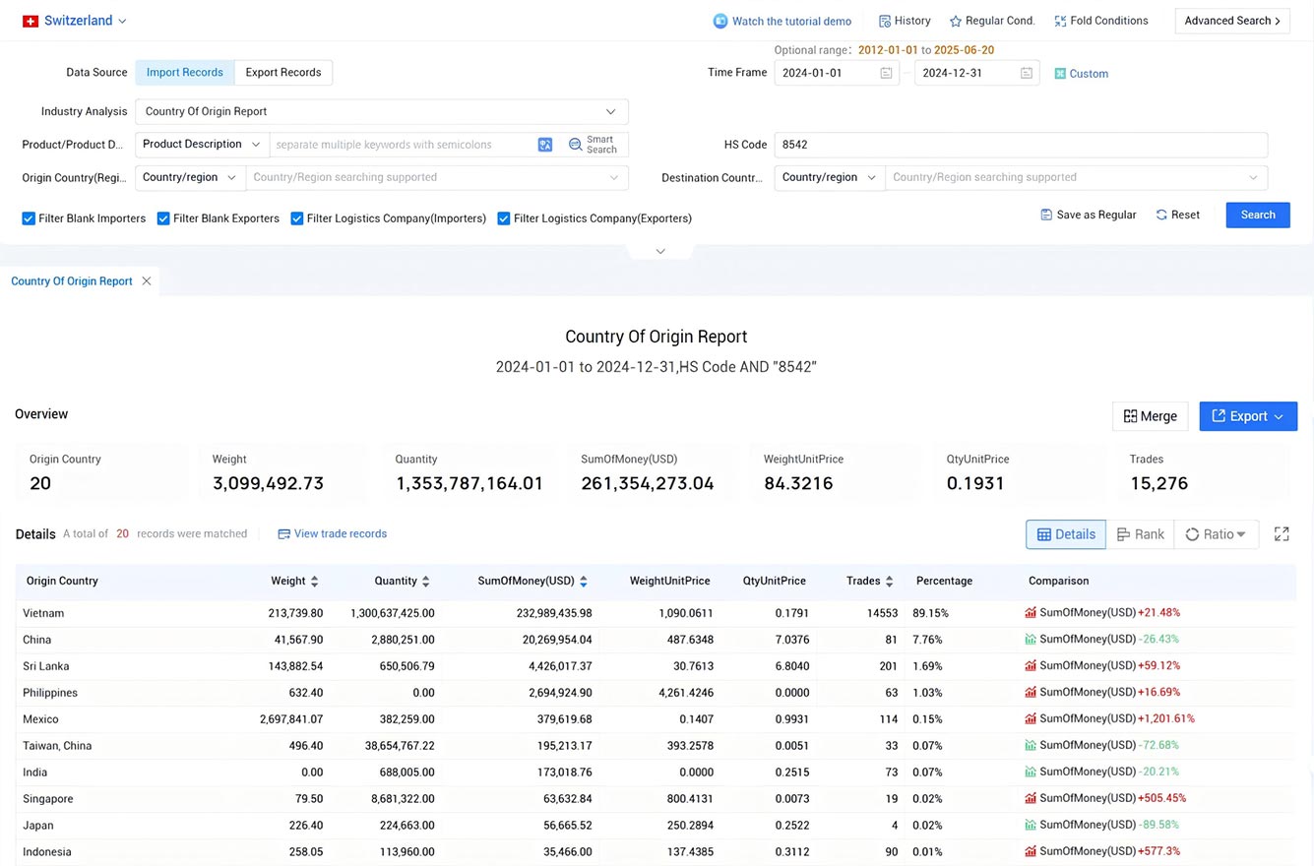Image resolution: width=1314 pixels, height=866 pixels.
Task: Toggle Filter Logistics Company(Exporters) checkbox
Action: [503, 218]
